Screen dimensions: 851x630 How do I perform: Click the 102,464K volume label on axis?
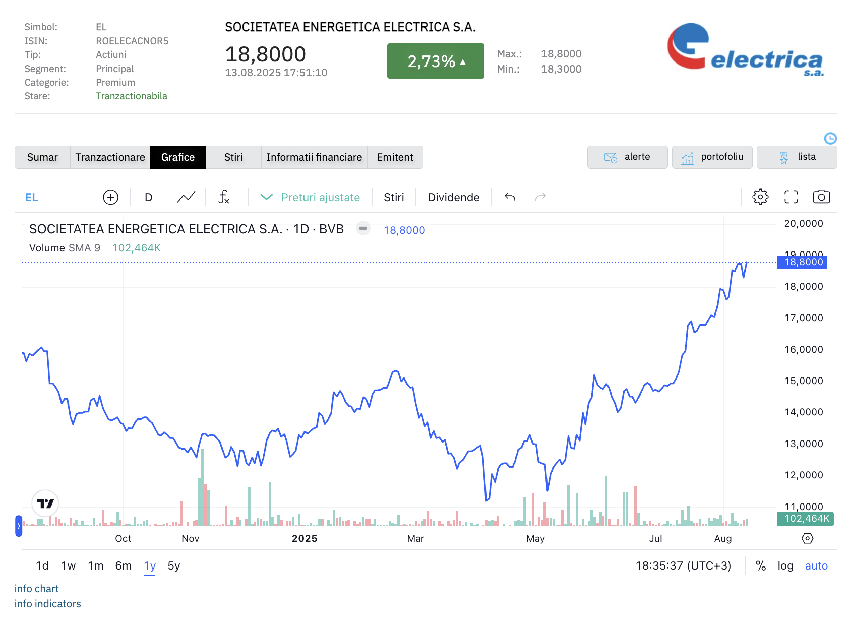click(x=806, y=519)
